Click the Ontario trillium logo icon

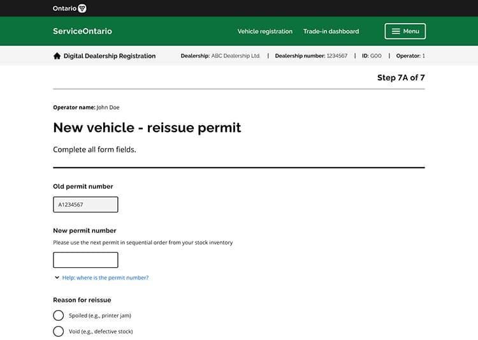coord(82,8)
